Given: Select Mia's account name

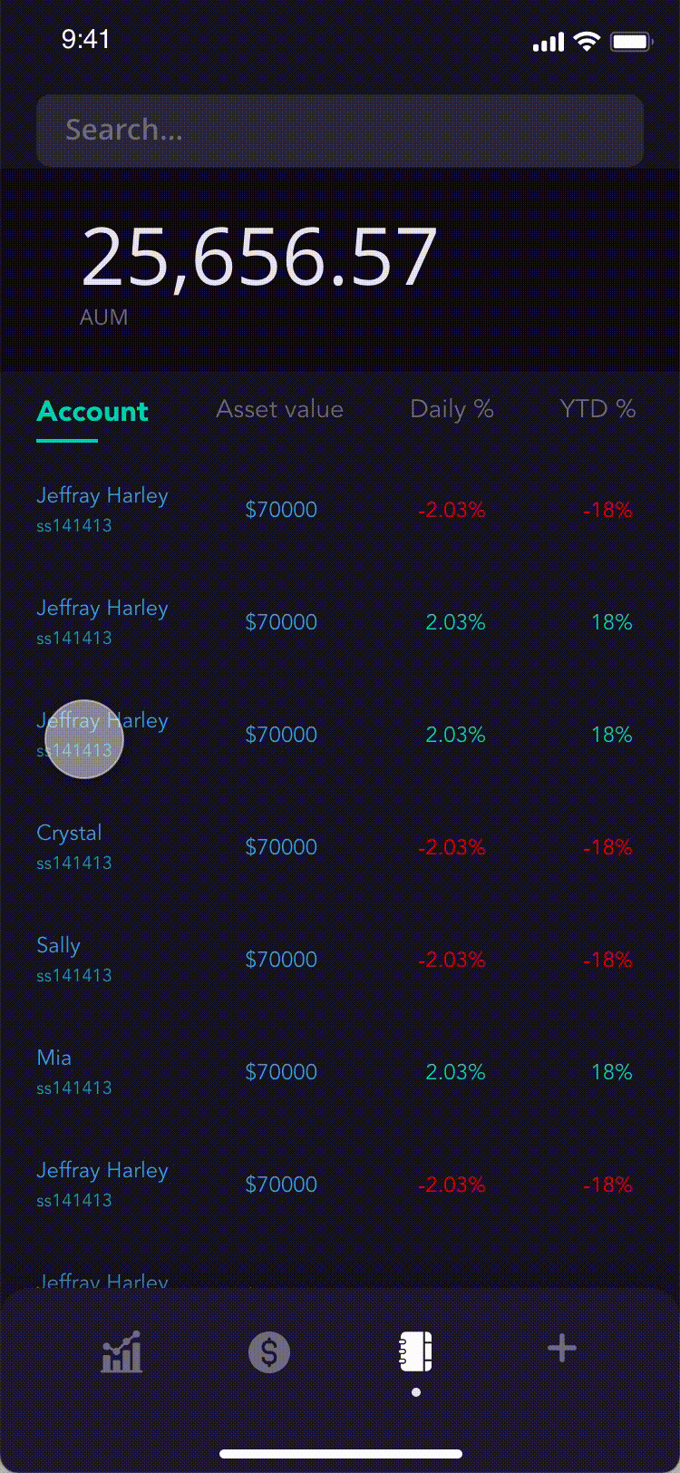Looking at the screenshot, I should (x=54, y=1058).
